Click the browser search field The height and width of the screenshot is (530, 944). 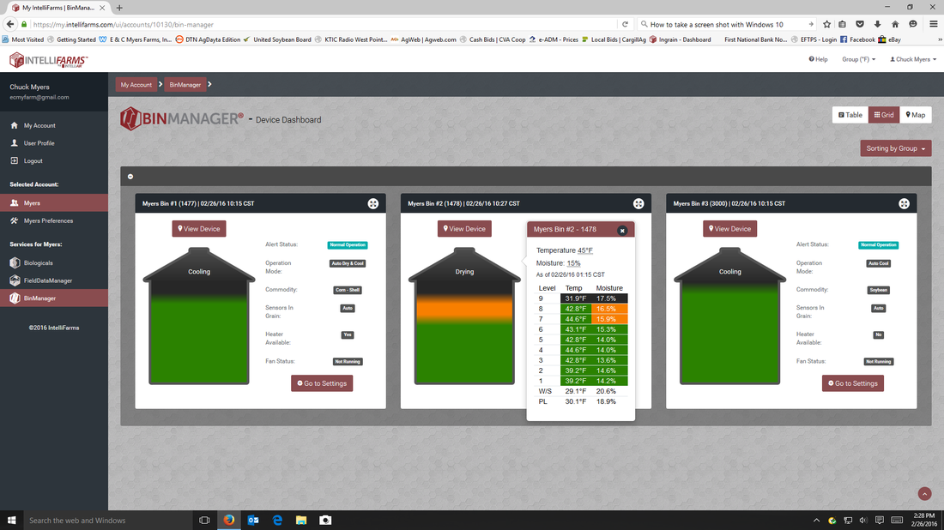727,25
